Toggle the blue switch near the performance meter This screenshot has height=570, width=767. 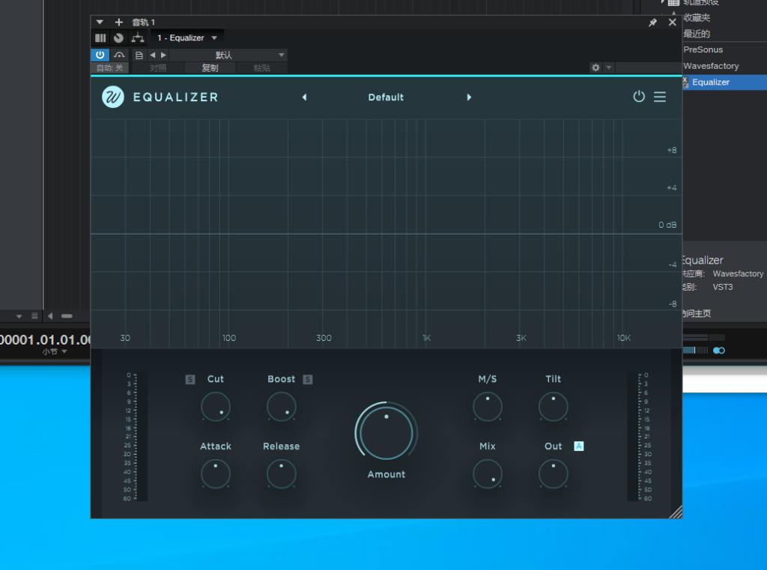click(x=718, y=351)
